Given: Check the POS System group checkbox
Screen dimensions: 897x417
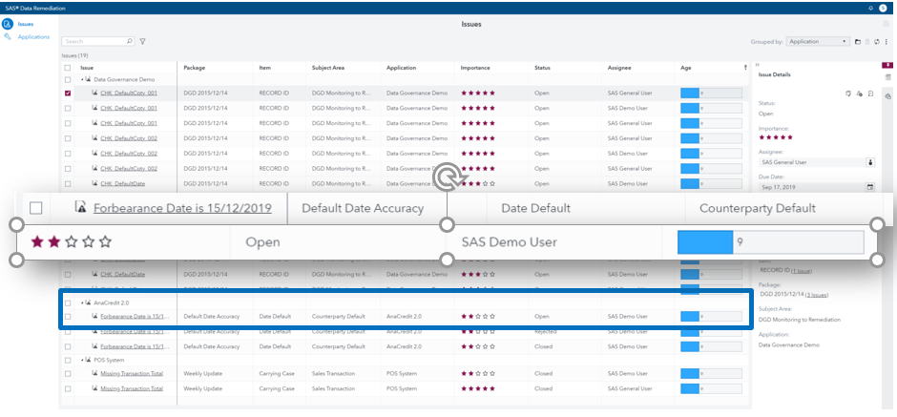Looking at the screenshot, I should pos(68,360).
